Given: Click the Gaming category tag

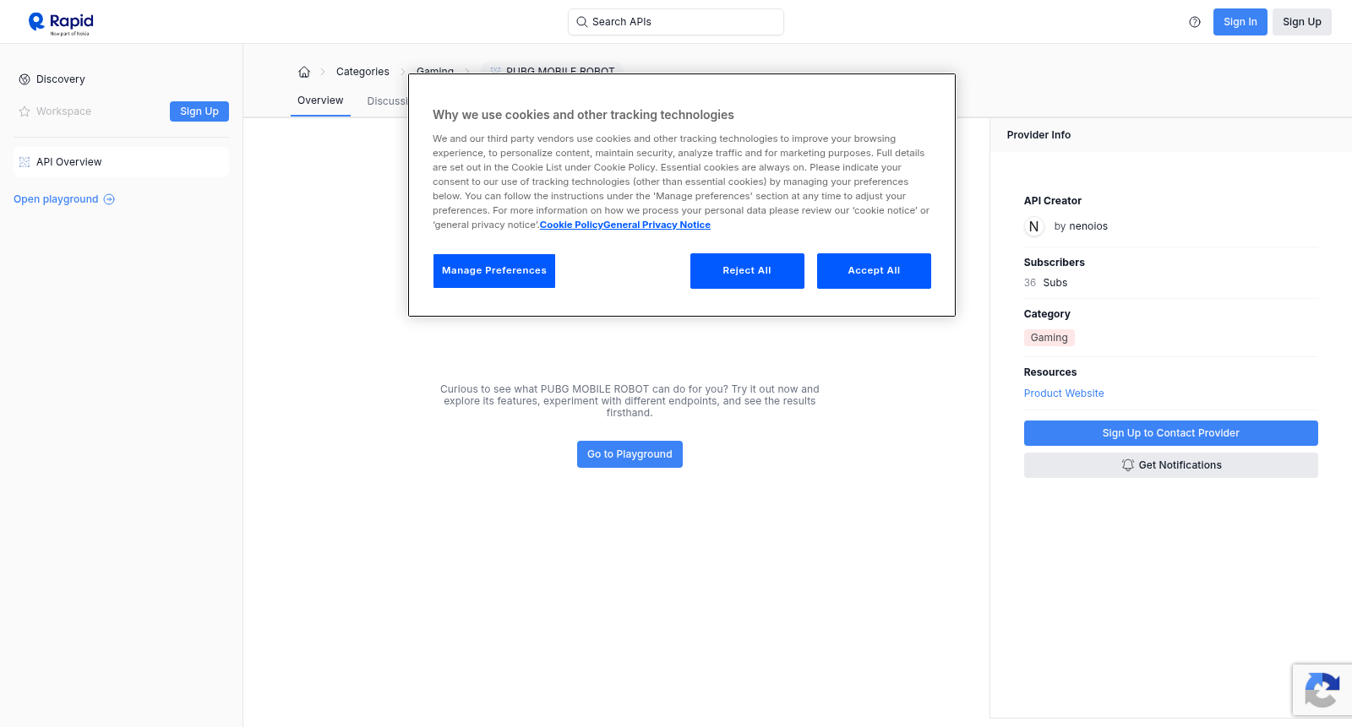Looking at the screenshot, I should click(x=1049, y=338).
